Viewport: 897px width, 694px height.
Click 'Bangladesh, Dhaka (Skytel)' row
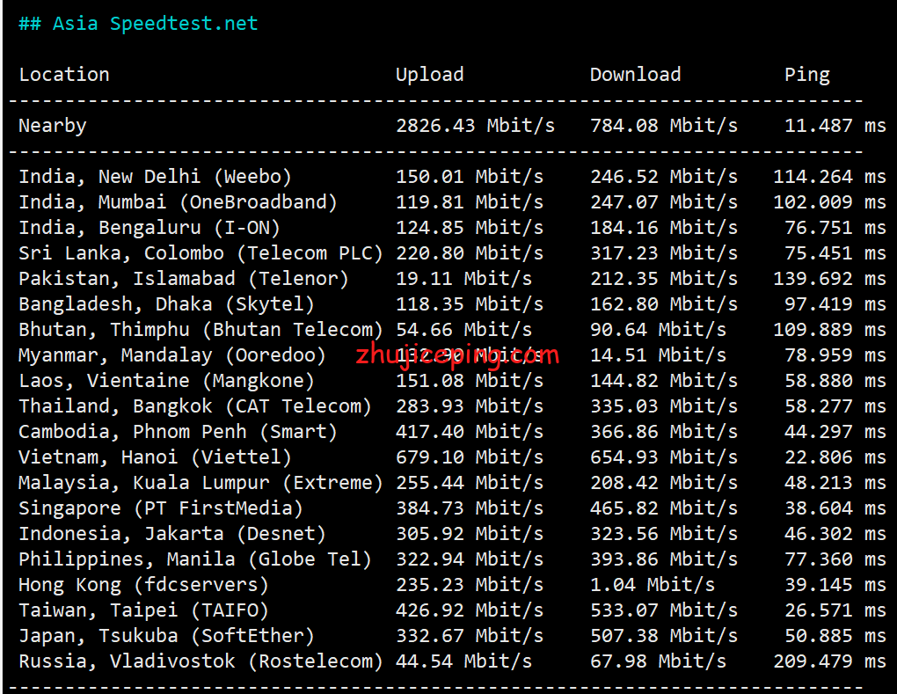coord(453,303)
